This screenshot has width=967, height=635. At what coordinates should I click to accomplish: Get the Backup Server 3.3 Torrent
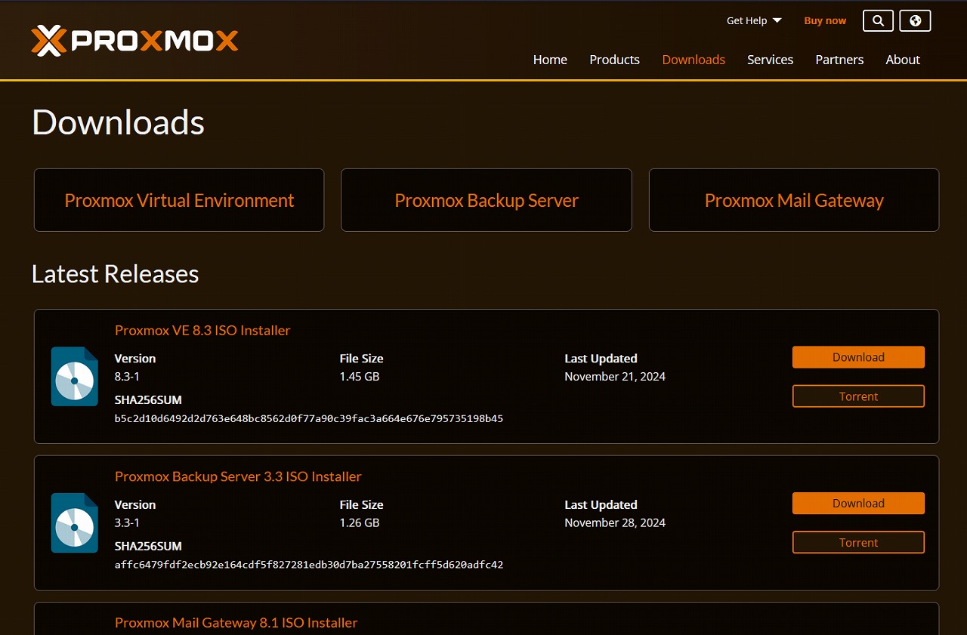[858, 543]
